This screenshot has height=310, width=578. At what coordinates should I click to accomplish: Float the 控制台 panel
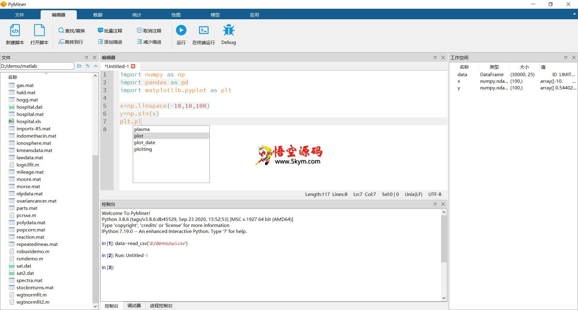click(x=435, y=204)
